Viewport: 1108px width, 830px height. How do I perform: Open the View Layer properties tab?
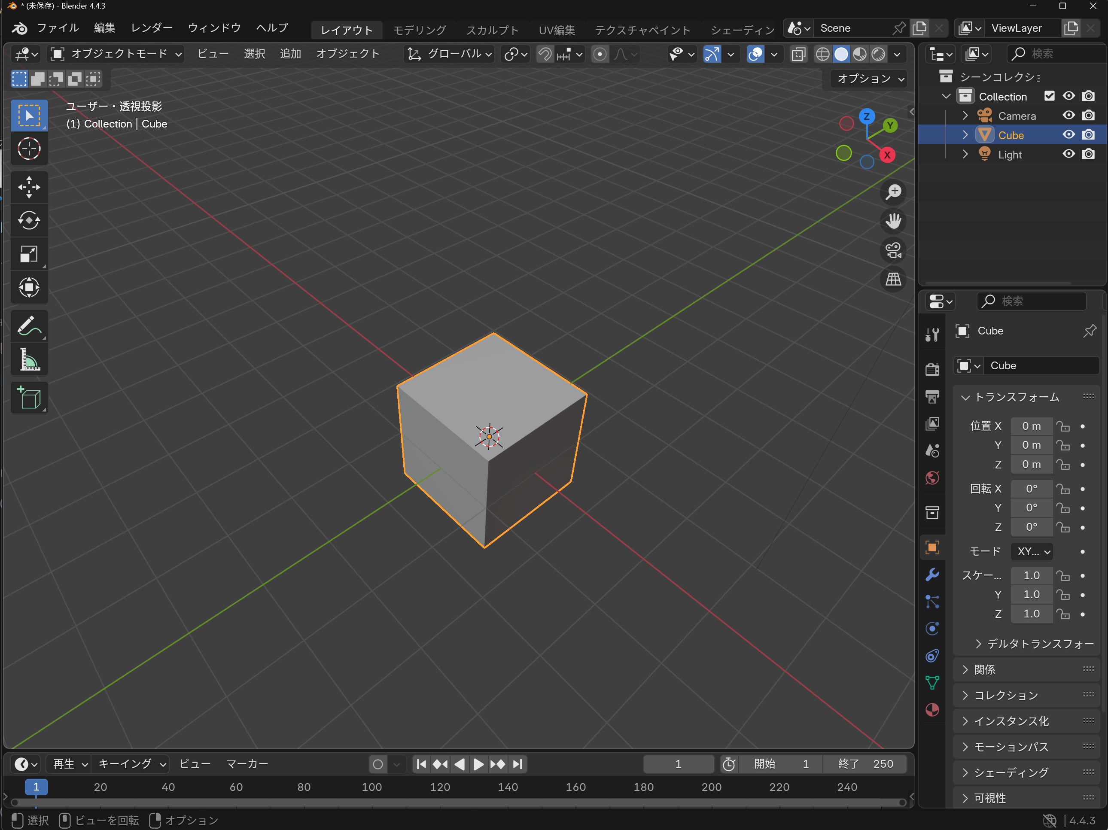[x=932, y=424]
